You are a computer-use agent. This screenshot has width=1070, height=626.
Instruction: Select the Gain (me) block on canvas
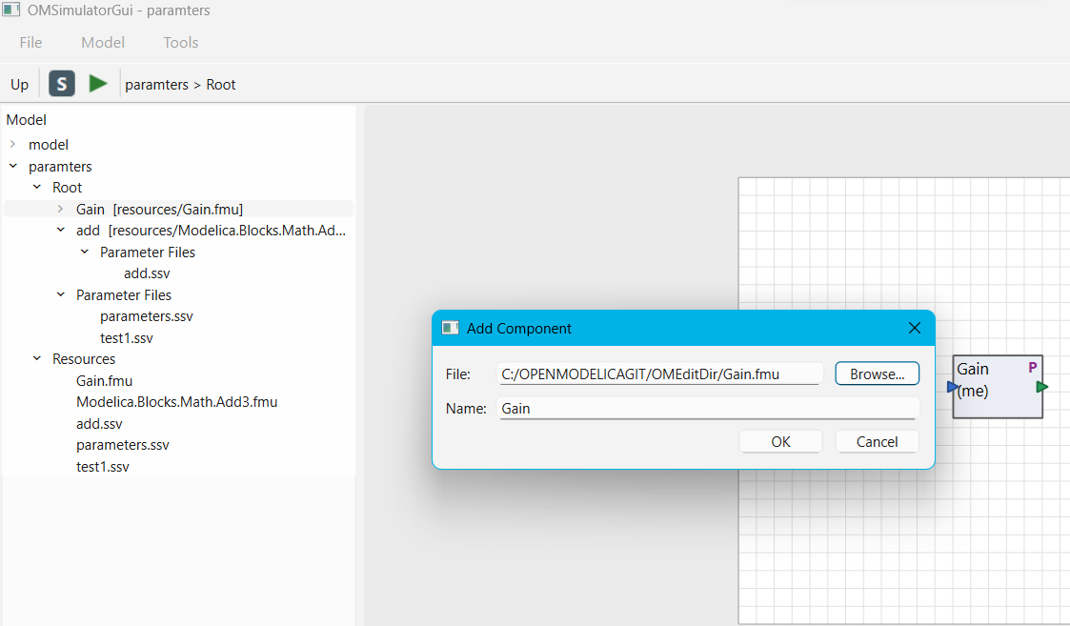tap(997, 387)
